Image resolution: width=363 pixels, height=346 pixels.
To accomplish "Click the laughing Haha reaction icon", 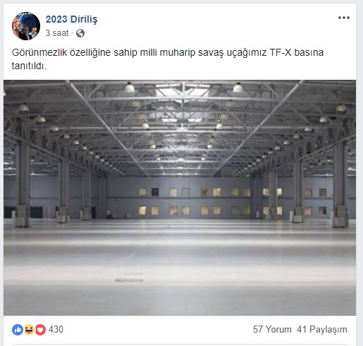I will [x=29, y=330].
